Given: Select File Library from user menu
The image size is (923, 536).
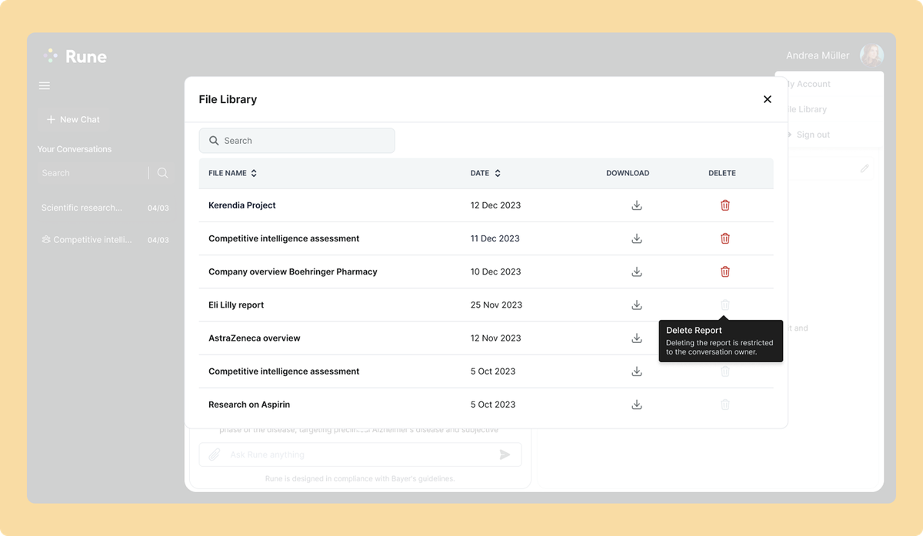Looking at the screenshot, I should pyautogui.click(x=806, y=109).
